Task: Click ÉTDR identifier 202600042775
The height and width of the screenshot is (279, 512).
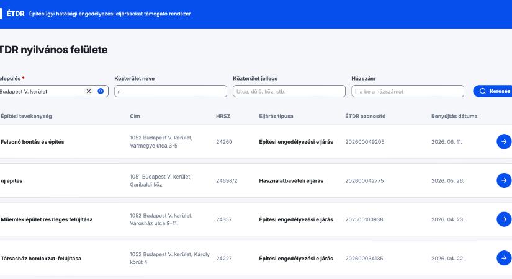Action: pos(364,181)
